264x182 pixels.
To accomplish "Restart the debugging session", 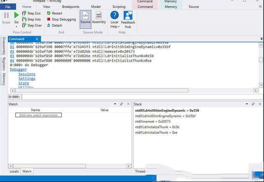I will 54,13.
